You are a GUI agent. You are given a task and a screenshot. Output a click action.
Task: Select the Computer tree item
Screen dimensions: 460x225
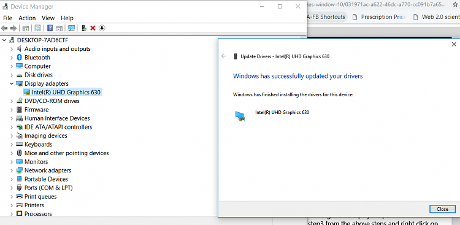click(37, 66)
